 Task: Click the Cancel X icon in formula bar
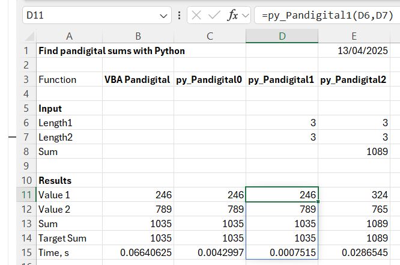[196, 16]
